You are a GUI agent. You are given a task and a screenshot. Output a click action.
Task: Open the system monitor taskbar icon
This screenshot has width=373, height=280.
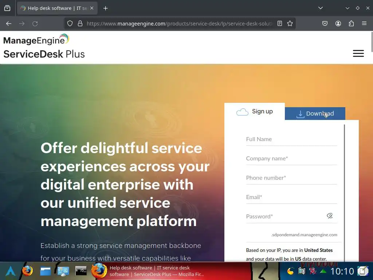[x=63, y=271]
